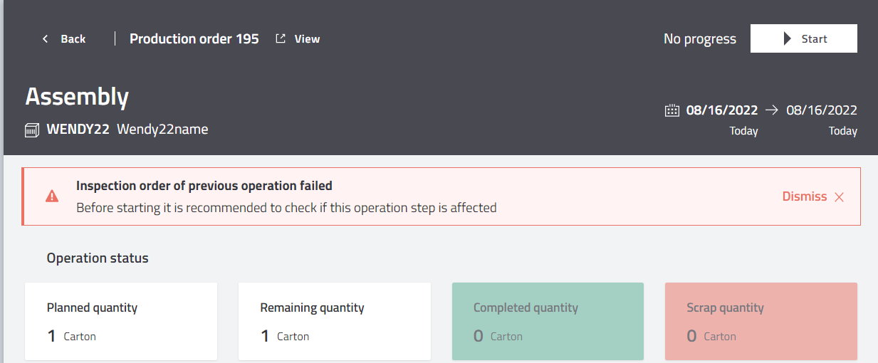Viewport: 878px width, 363px height.
Task: Select the Remaining quantity card
Action: click(335, 321)
